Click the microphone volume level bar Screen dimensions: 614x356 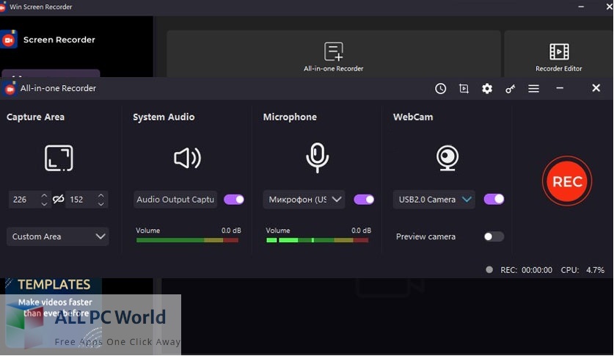point(318,240)
